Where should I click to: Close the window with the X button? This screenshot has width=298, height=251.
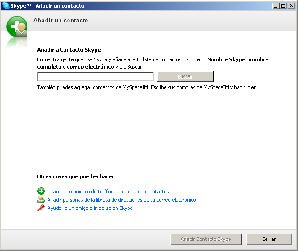[x=291, y=6]
